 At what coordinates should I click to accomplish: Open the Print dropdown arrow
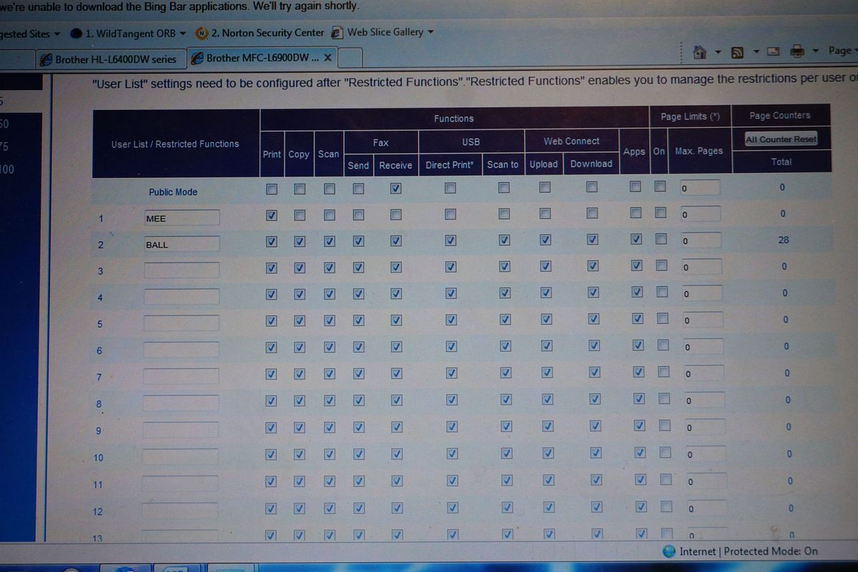pyautogui.click(x=816, y=51)
